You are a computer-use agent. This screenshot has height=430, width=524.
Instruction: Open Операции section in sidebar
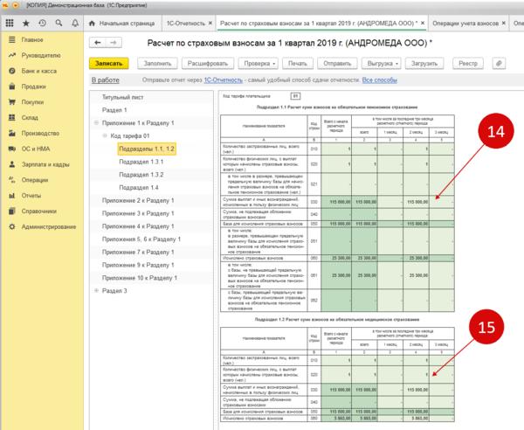click(35, 180)
